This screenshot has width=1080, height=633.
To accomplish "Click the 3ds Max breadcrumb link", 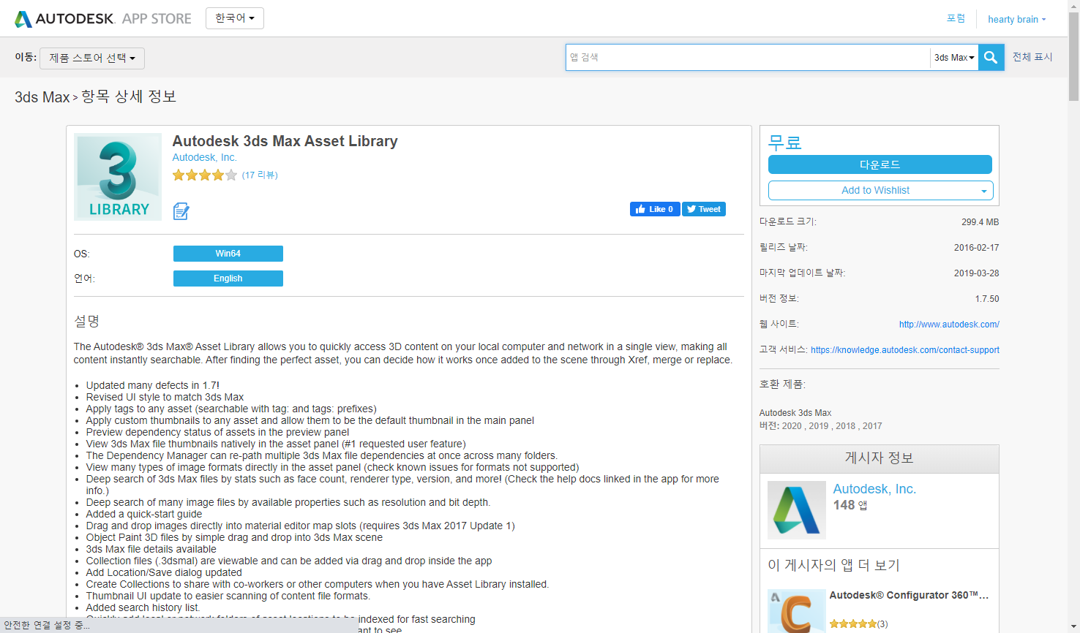I will pyautogui.click(x=42, y=96).
